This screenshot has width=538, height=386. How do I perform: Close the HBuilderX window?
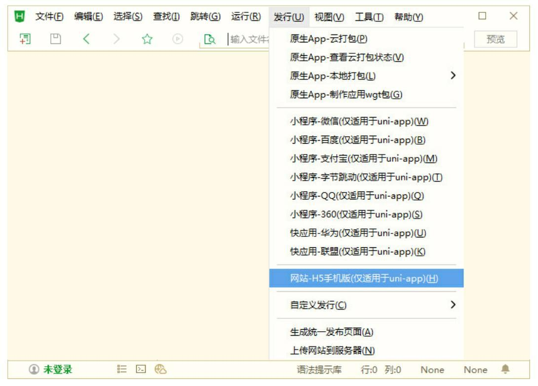pyautogui.click(x=513, y=16)
